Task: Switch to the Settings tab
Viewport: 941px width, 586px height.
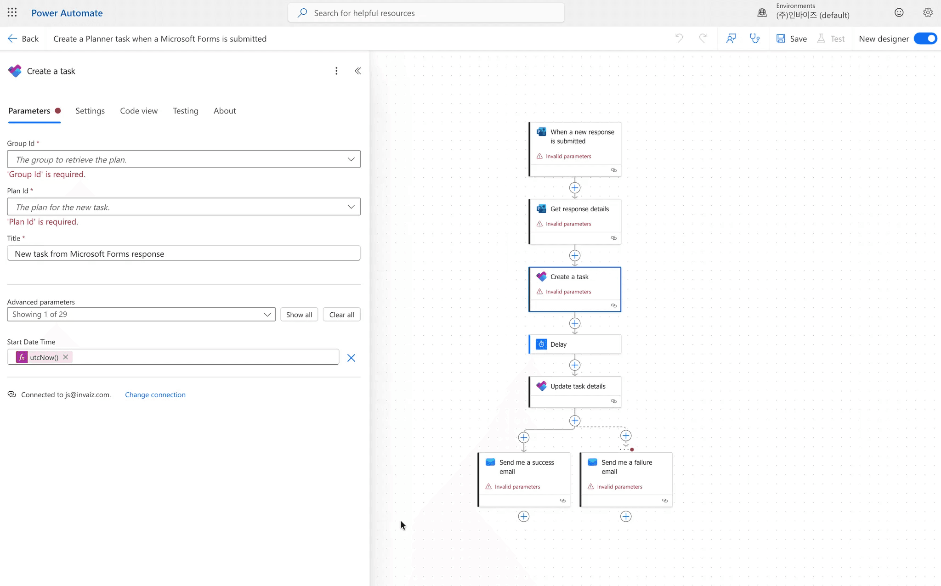Action: [90, 111]
